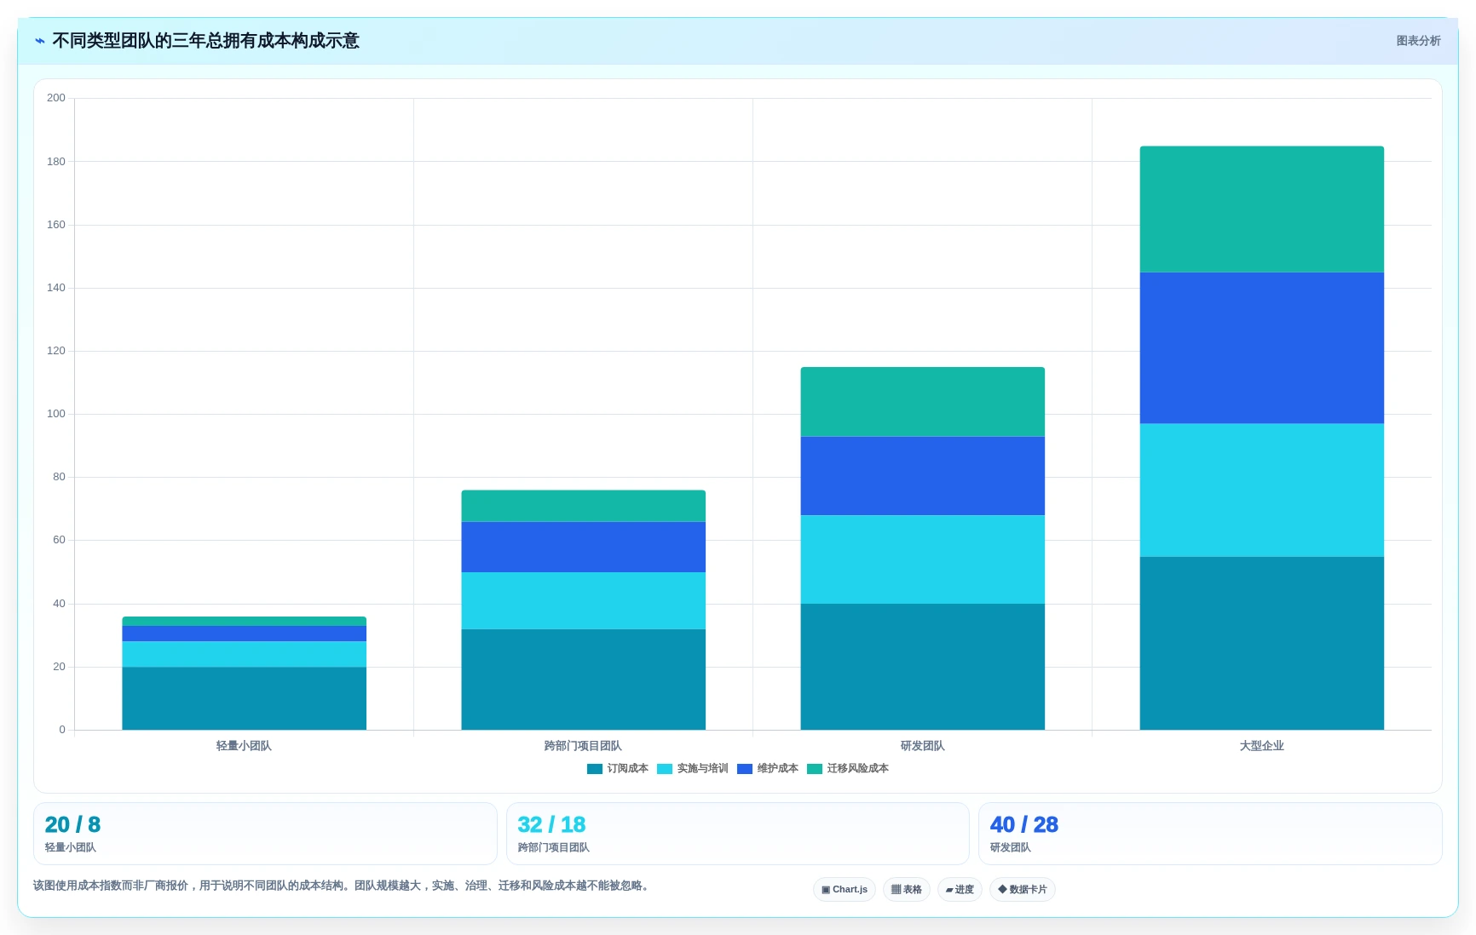Select the 表格 tag button
Viewport: 1476px width, 935px height.
pyautogui.click(x=907, y=889)
